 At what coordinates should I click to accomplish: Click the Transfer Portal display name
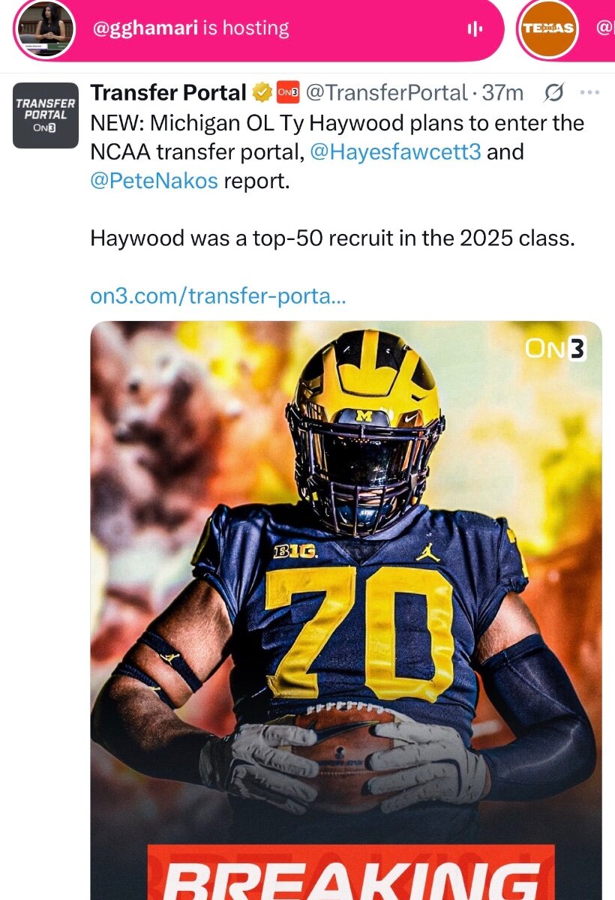168,93
